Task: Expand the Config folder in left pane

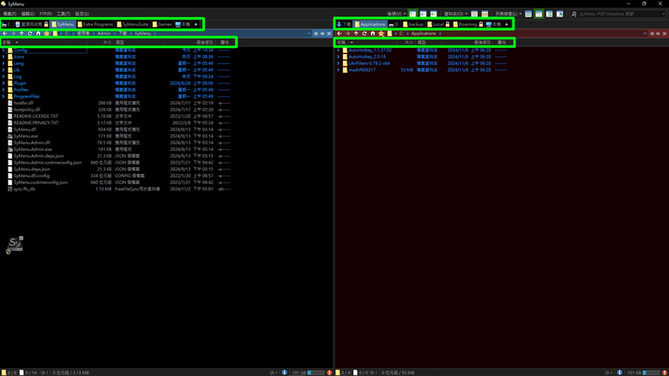Action: pyautogui.click(x=3, y=50)
